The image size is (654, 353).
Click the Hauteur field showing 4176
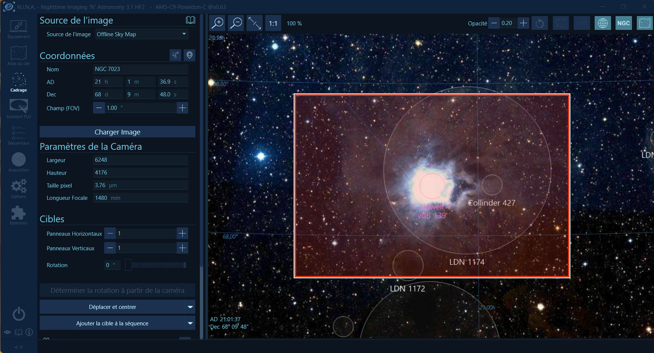[140, 173]
